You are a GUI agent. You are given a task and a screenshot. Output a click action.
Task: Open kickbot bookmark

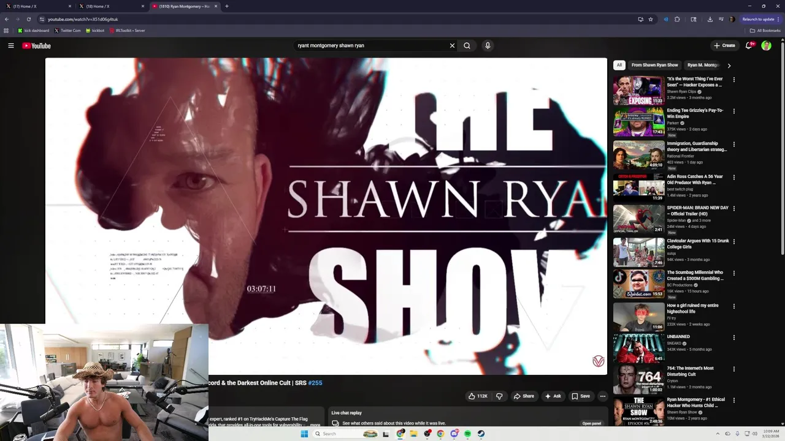(x=95, y=30)
